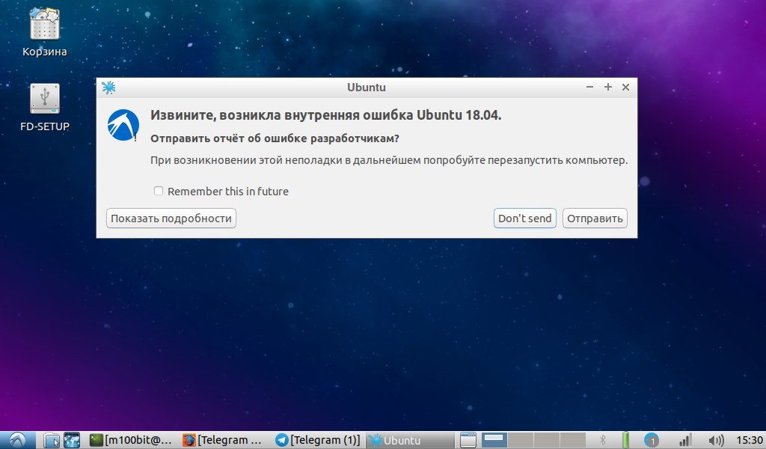The image size is (766, 449).
Task: Maximize the Ubuntu error dialog
Action: pos(607,87)
